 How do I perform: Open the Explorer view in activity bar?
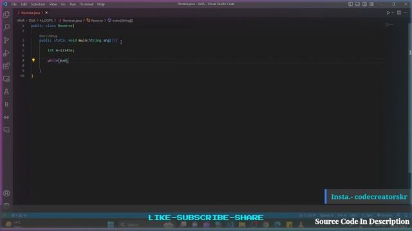tap(6, 14)
